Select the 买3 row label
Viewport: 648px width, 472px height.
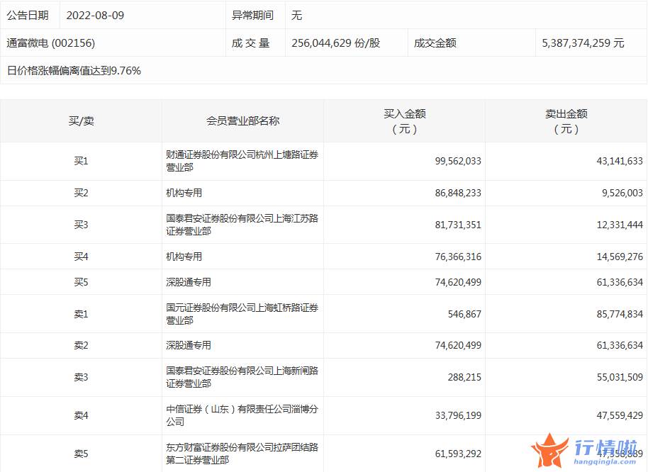pyautogui.click(x=81, y=225)
